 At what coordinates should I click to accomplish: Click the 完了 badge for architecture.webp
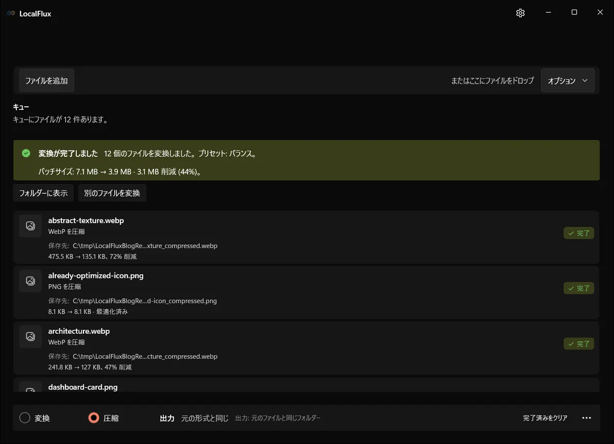pyautogui.click(x=579, y=344)
